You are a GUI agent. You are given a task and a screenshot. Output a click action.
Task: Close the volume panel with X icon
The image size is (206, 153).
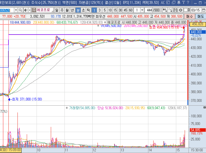(x=204, y=108)
